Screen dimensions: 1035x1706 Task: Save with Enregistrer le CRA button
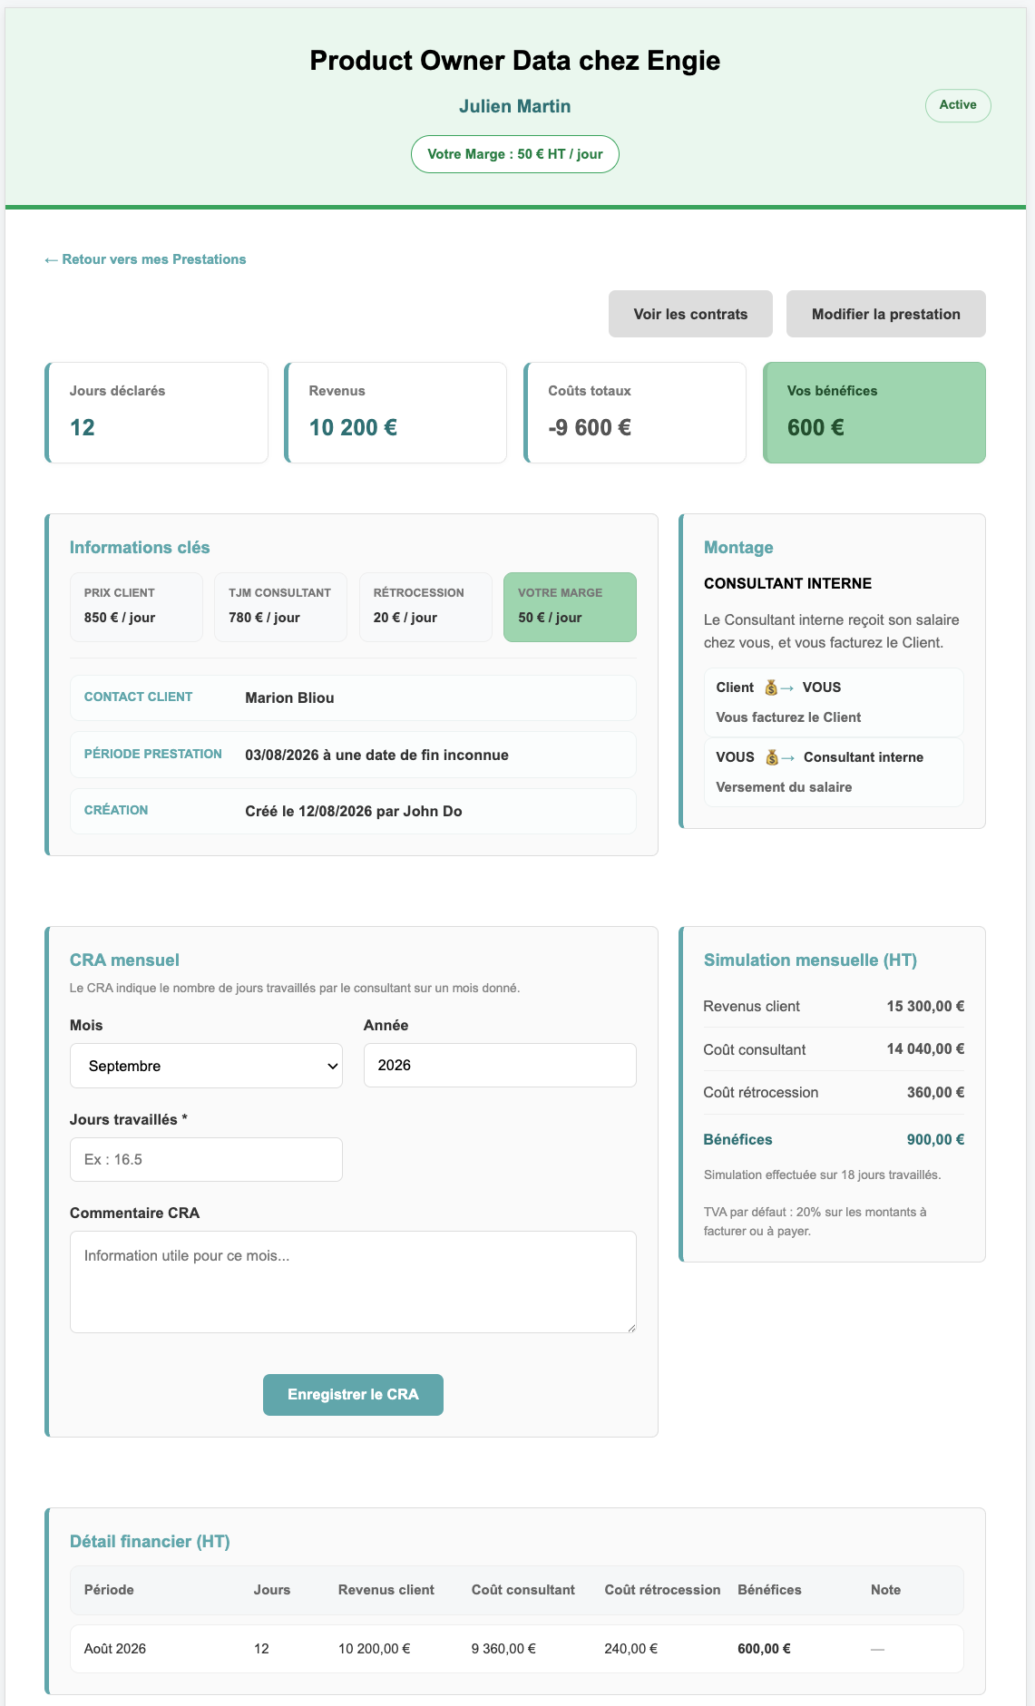click(353, 1395)
